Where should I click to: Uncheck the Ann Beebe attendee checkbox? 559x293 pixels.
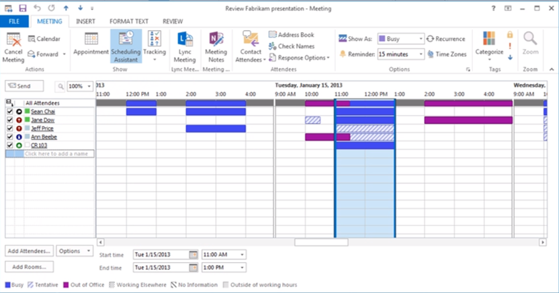click(x=9, y=137)
